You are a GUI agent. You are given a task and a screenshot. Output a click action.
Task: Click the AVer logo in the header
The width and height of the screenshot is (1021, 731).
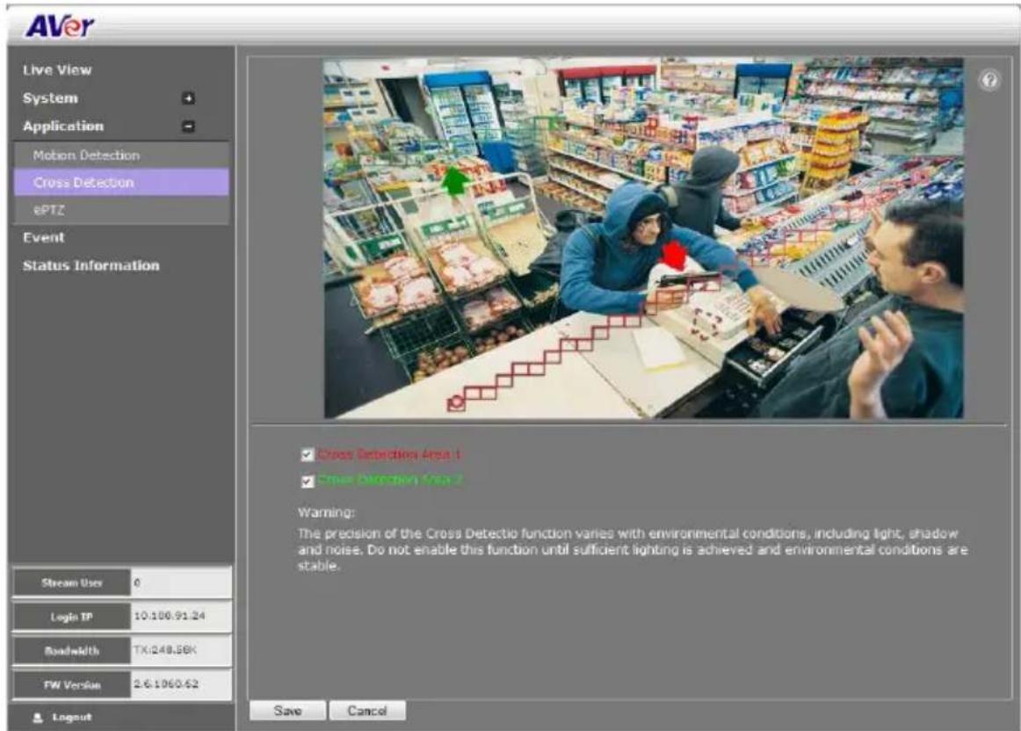click(x=61, y=26)
